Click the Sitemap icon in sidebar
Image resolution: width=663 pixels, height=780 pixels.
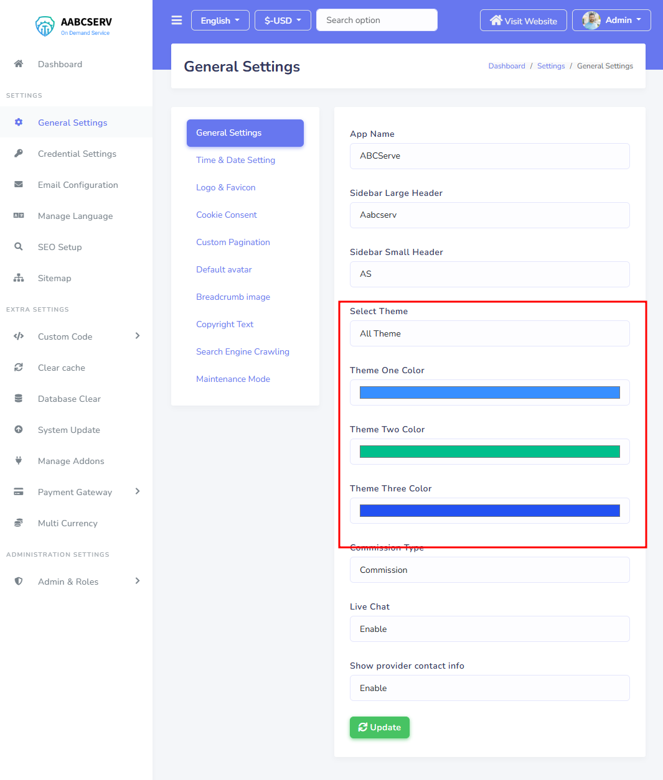[x=19, y=278]
